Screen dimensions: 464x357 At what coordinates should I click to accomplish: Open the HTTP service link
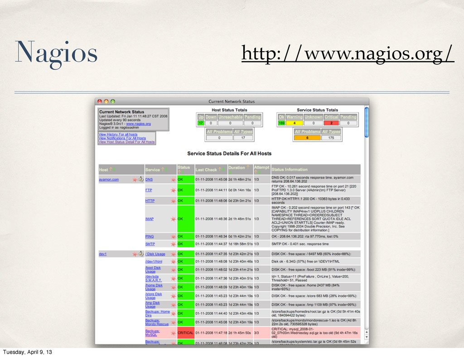click(150, 201)
